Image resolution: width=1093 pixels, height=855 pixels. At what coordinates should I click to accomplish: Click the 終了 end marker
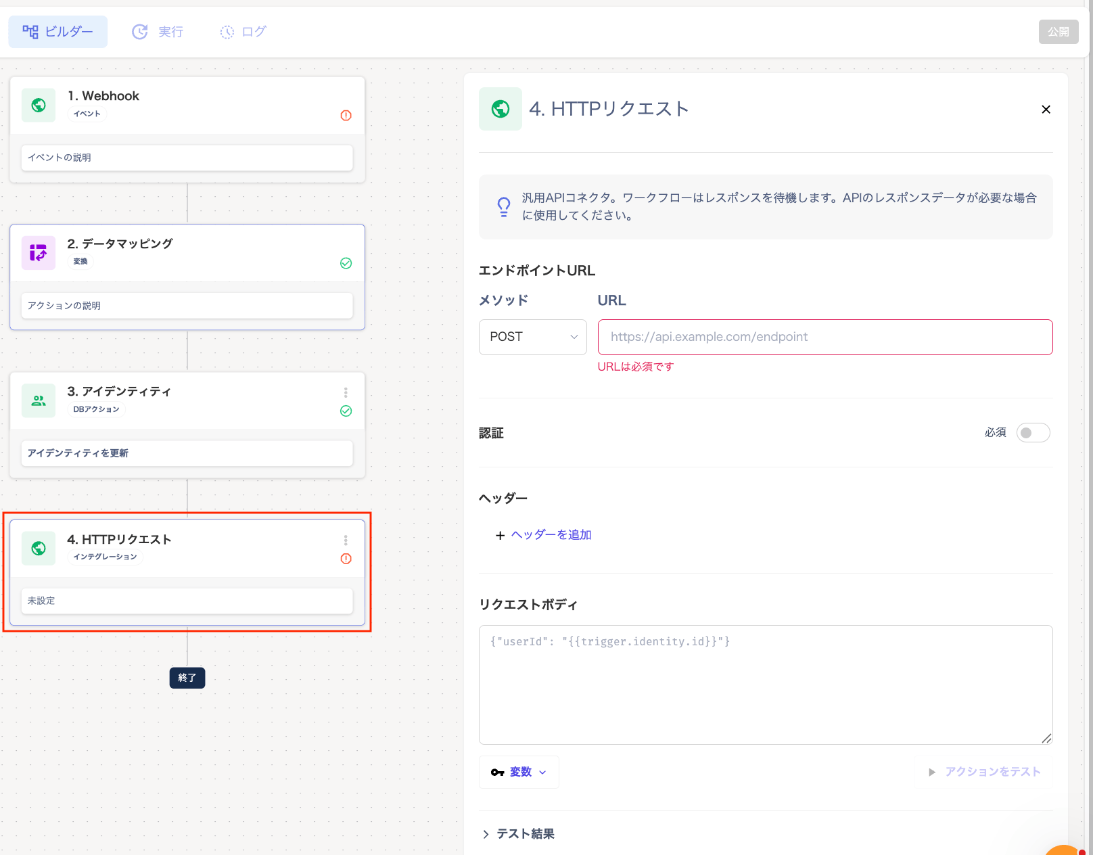(x=187, y=678)
